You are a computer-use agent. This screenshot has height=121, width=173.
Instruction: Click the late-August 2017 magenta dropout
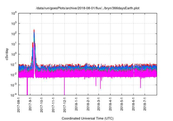pos(27,86)
